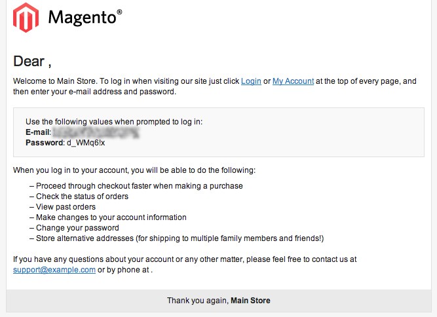Click the password value d_WMq6!x
Screen dimensions: 437x317
click(x=86, y=143)
